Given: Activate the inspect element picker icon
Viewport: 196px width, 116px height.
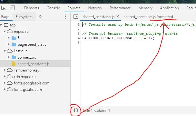Looking at the screenshot, I should (x=3, y=8).
